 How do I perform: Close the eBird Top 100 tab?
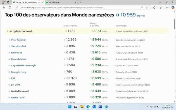43,2
